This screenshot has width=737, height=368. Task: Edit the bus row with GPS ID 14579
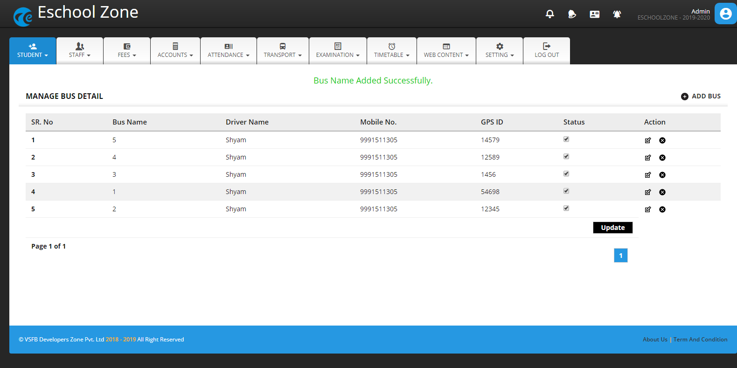pyautogui.click(x=648, y=140)
